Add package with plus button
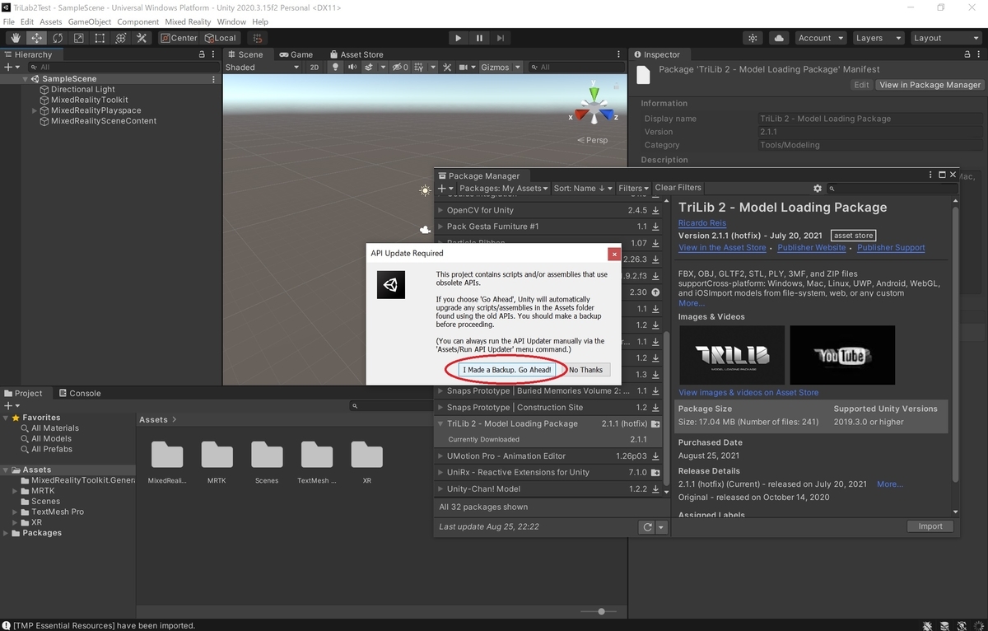988x631 pixels. [x=445, y=189]
